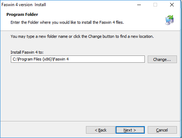Minimize the Faswin 4 install window
The height and width of the screenshot is (138, 182).
coord(139,5)
